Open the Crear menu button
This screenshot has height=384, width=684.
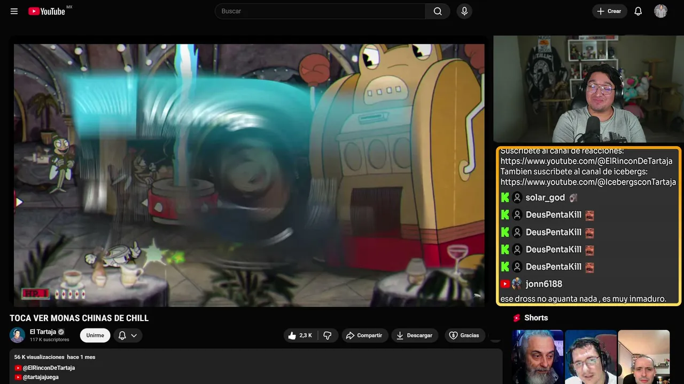click(609, 11)
